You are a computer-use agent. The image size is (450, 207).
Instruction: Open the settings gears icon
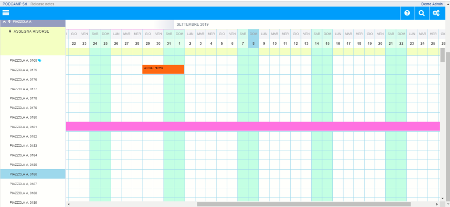(x=436, y=13)
